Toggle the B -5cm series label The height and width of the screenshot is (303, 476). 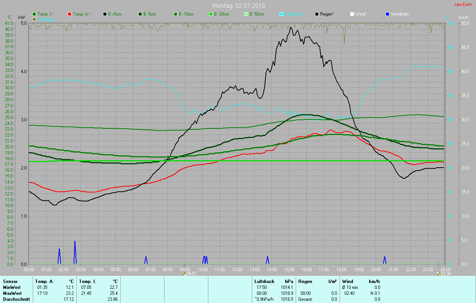click(150, 14)
